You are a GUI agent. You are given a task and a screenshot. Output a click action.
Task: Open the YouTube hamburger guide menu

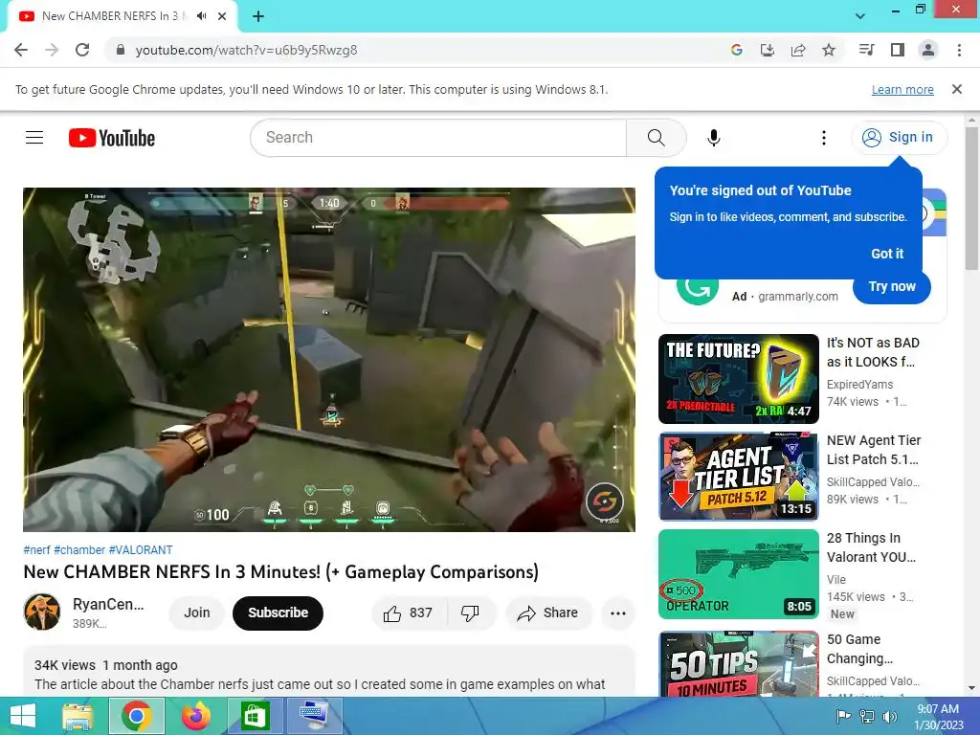tap(34, 138)
